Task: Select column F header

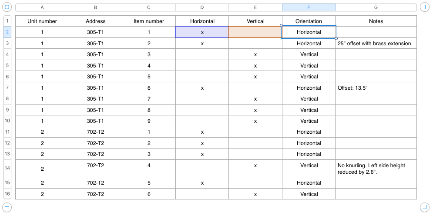Action: [x=309, y=7]
